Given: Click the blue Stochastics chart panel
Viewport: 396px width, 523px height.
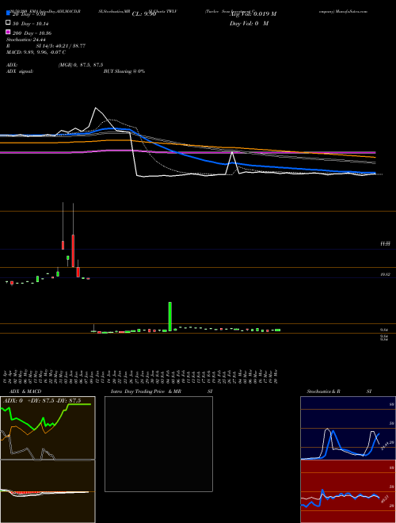Looking at the screenshot, I should click(348, 428).
